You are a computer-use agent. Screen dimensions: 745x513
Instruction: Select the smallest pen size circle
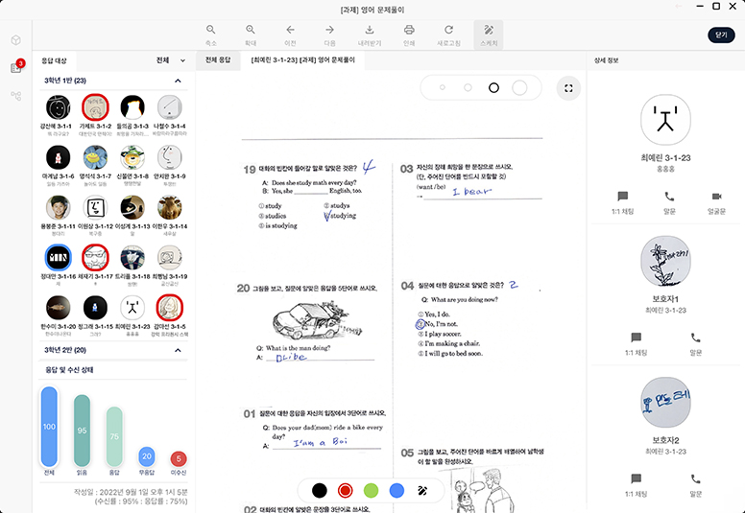click(442, 88)
